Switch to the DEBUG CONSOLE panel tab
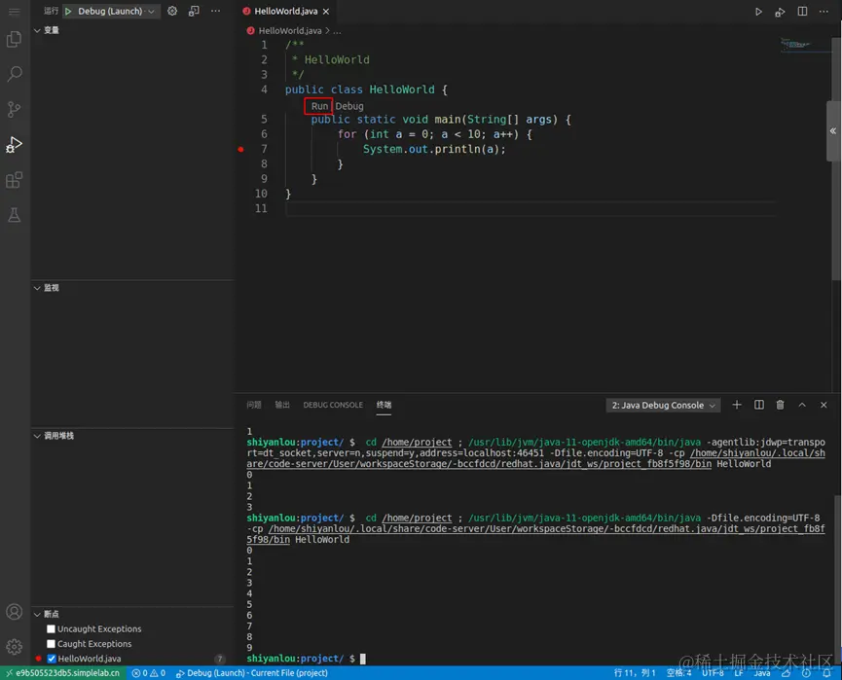The height and width of the screenshot is (680, 842). (x=332, y=405)
